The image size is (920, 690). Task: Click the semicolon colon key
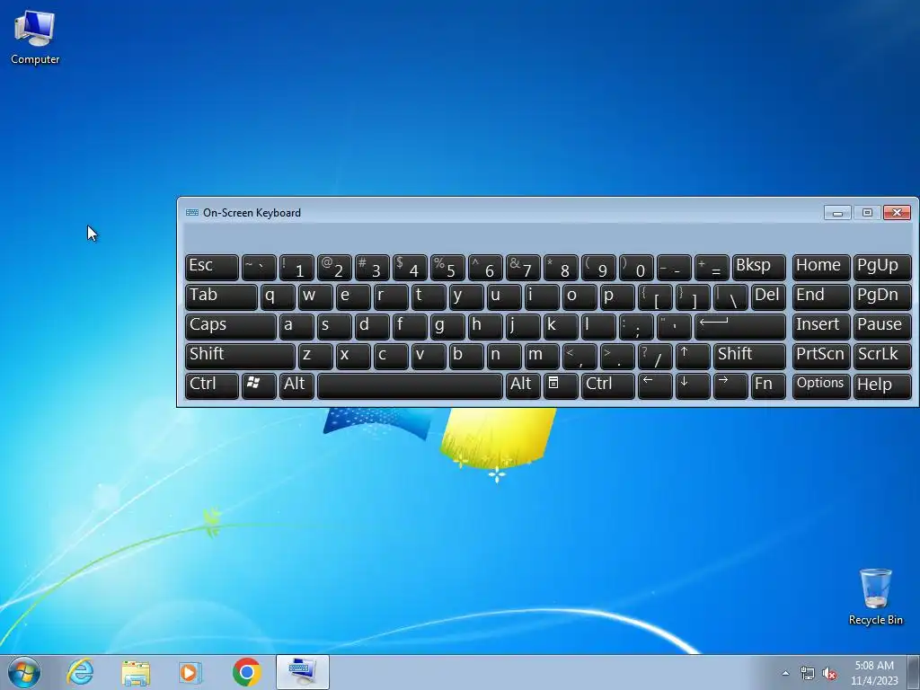[x=636, y=326]
